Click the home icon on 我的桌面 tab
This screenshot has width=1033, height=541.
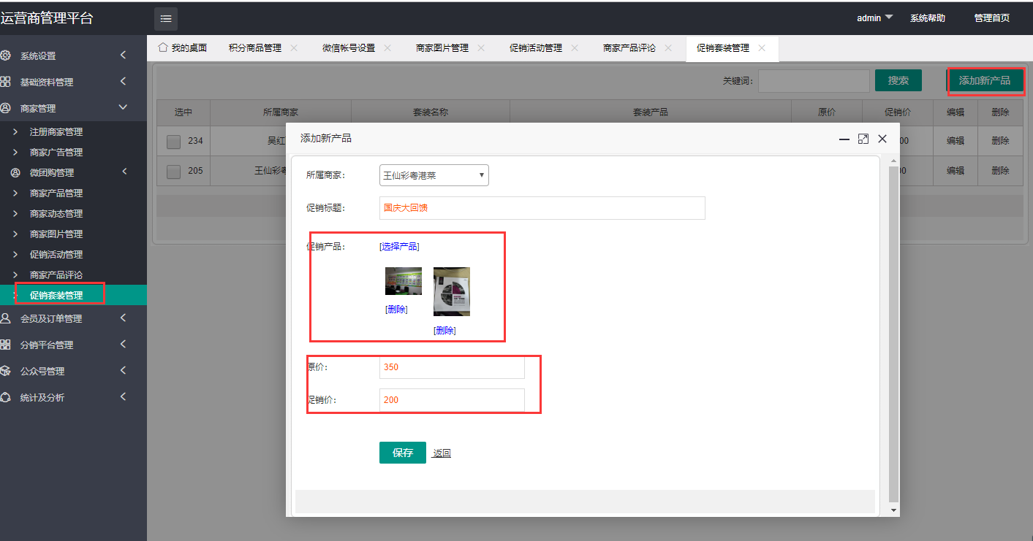pos(163,48)
